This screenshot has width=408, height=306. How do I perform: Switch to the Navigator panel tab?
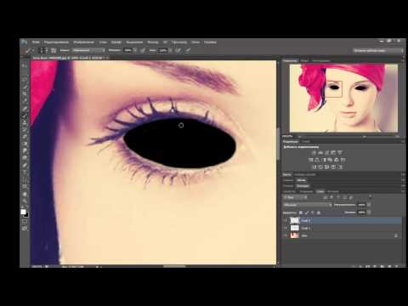pyautogui.click(x=290, y=60)
